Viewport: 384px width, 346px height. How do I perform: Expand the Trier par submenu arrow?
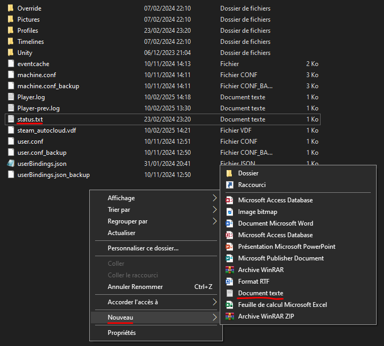[x=214, y=210]
